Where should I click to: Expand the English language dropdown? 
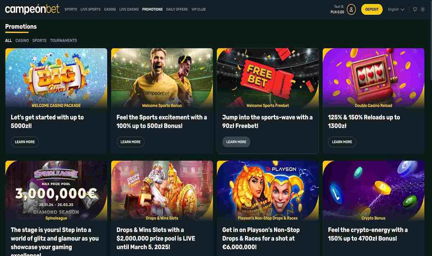[x=396, y=10]
